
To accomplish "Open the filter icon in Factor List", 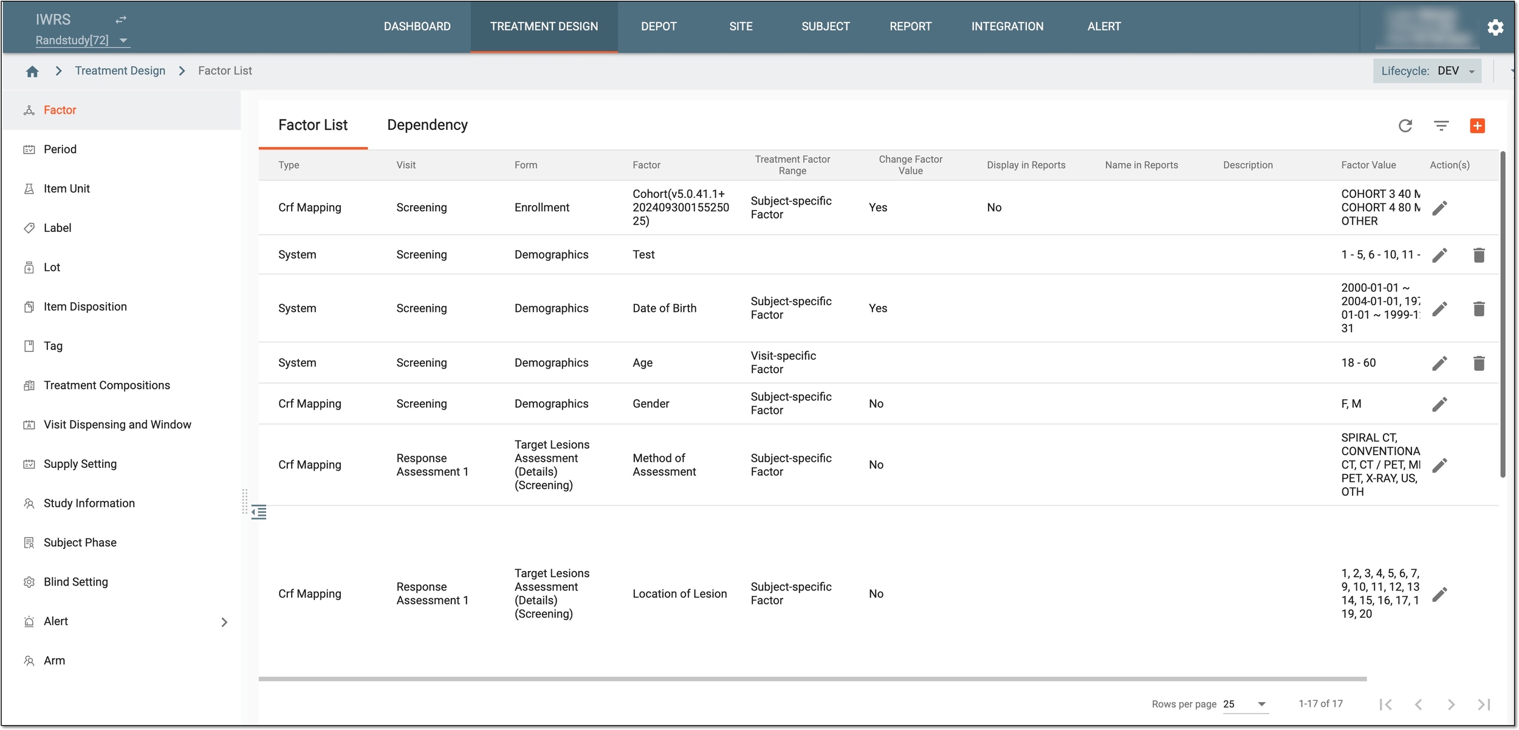I will pos(1441,126).
